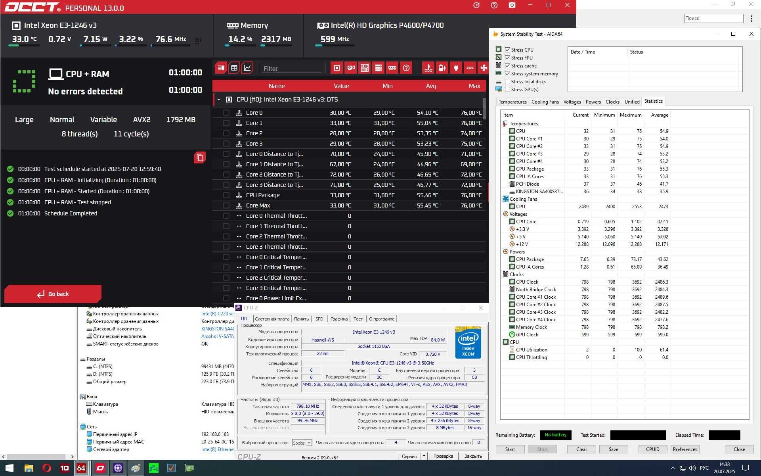This screenshot has height=476, width=761.
Task: Toggle the fan sensor type filter
Action: (x=484, y=68)
